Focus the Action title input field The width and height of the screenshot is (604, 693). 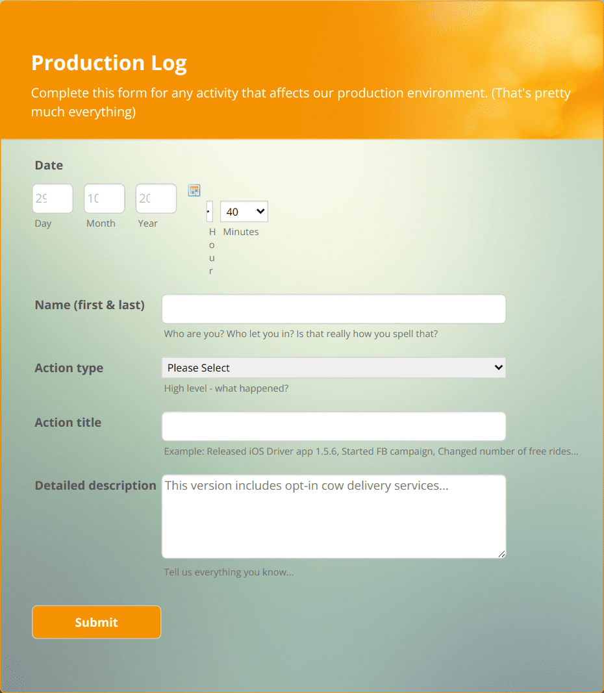coord(333,426)
